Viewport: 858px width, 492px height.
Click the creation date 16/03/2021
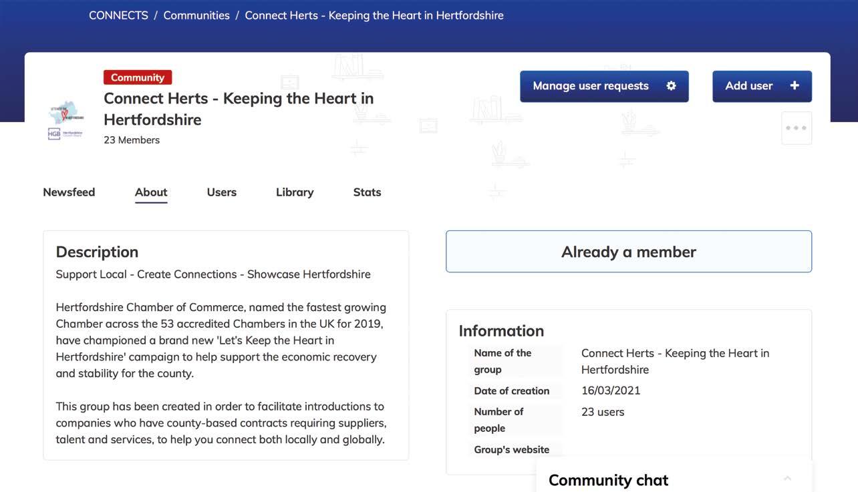611,391
